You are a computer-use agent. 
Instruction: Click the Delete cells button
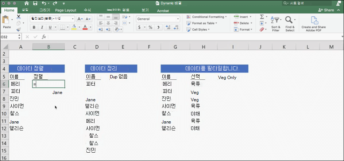coord(243,23)
